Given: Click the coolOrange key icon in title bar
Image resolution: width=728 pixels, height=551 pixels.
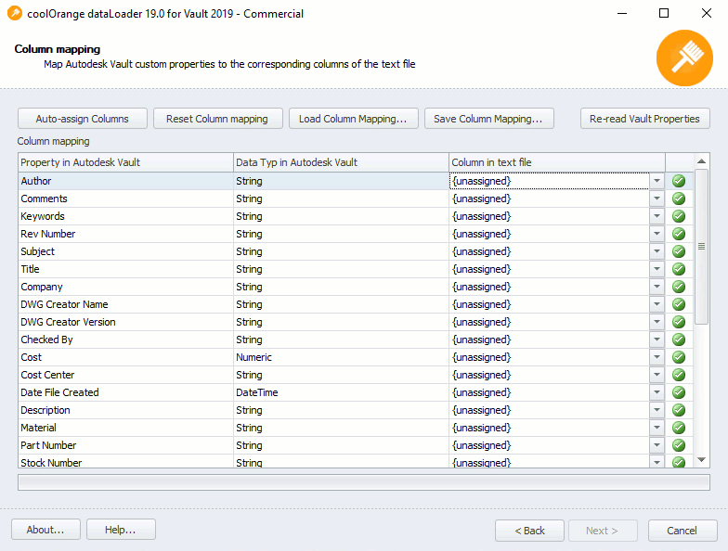Looking at the screenshot, I should click(14, 14).
